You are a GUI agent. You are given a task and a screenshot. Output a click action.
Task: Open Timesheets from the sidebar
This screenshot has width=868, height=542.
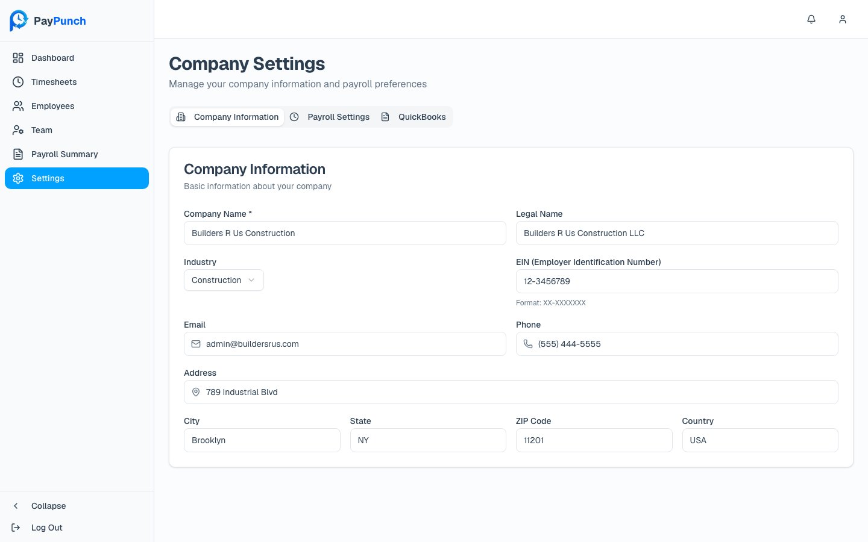77,82
